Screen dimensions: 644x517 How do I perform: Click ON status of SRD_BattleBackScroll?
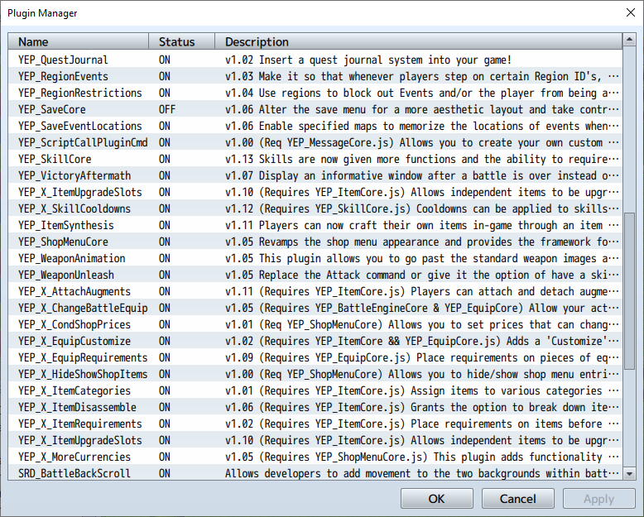tap(165, 473)
